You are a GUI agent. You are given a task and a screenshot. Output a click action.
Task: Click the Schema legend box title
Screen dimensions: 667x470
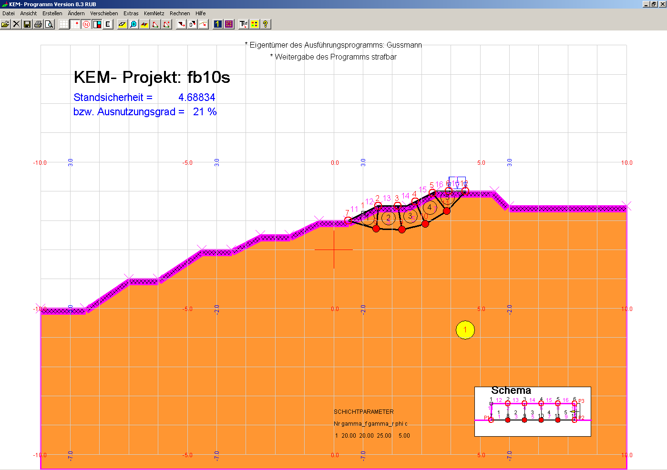[511, 390]
